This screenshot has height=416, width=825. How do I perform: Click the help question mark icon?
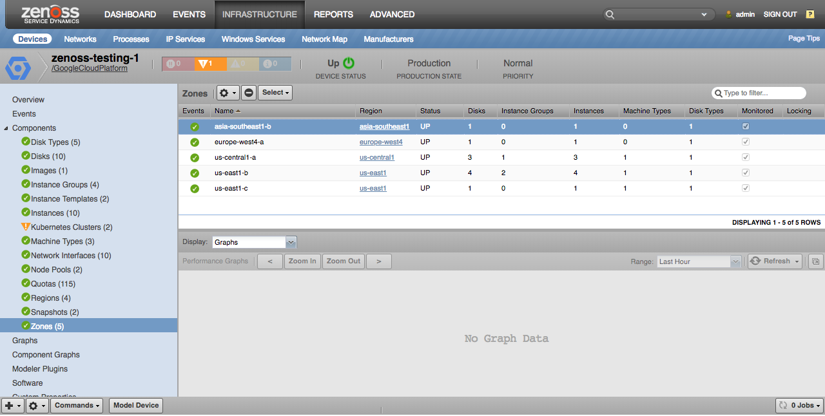click(x=810, y=14)
